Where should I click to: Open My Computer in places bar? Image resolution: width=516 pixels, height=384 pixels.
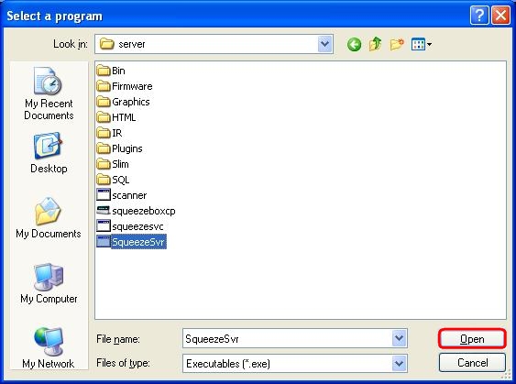(x=49, y=283)
